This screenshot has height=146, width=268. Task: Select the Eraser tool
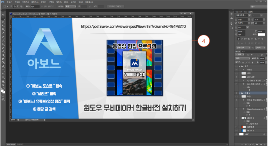[3, 52]
